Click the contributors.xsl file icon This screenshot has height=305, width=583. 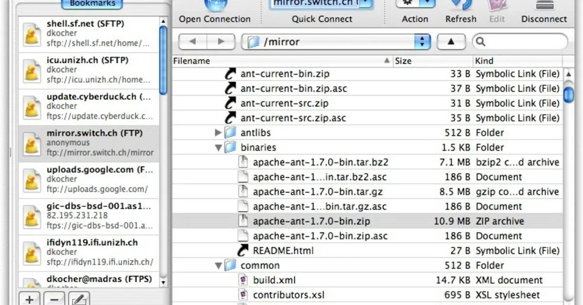pos(243,295)
